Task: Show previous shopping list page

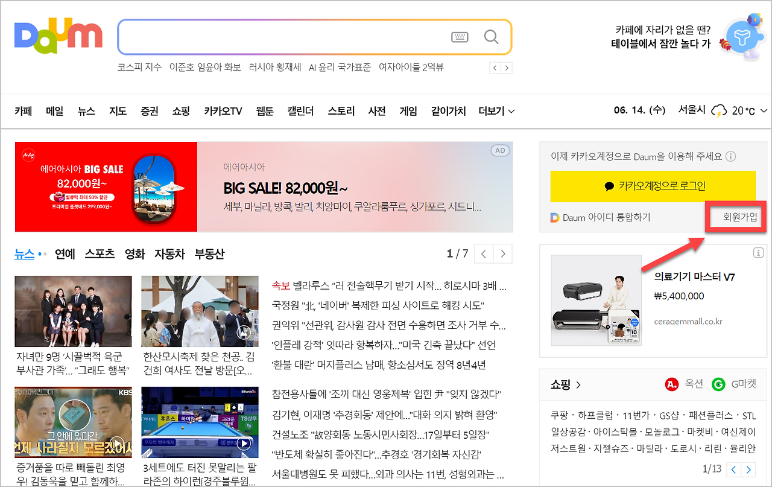Action: (734, 469)
